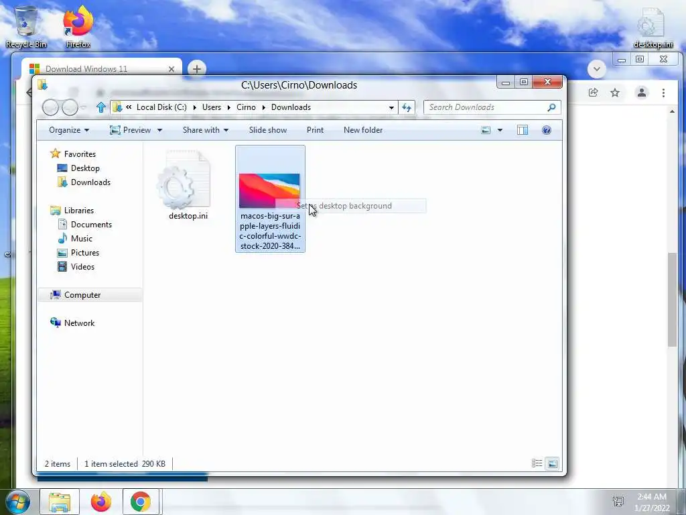
Task: Expand the path arrow after Local Disk (C:)
Action: click(x=195, y=107)
